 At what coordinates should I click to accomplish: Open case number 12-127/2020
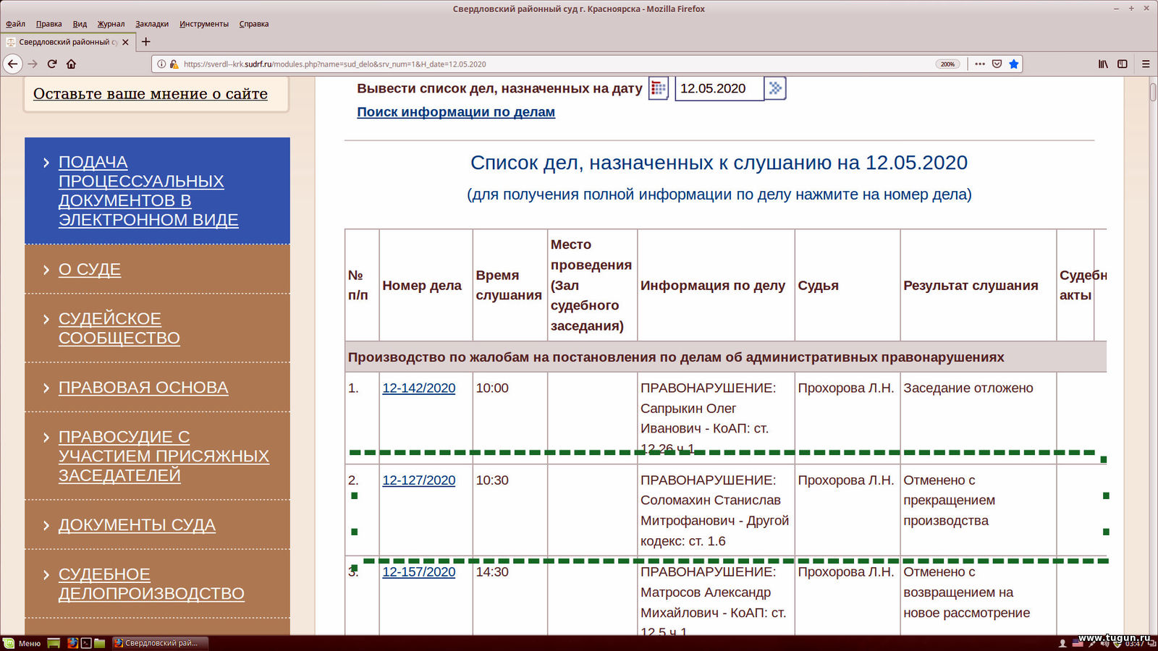419,480
